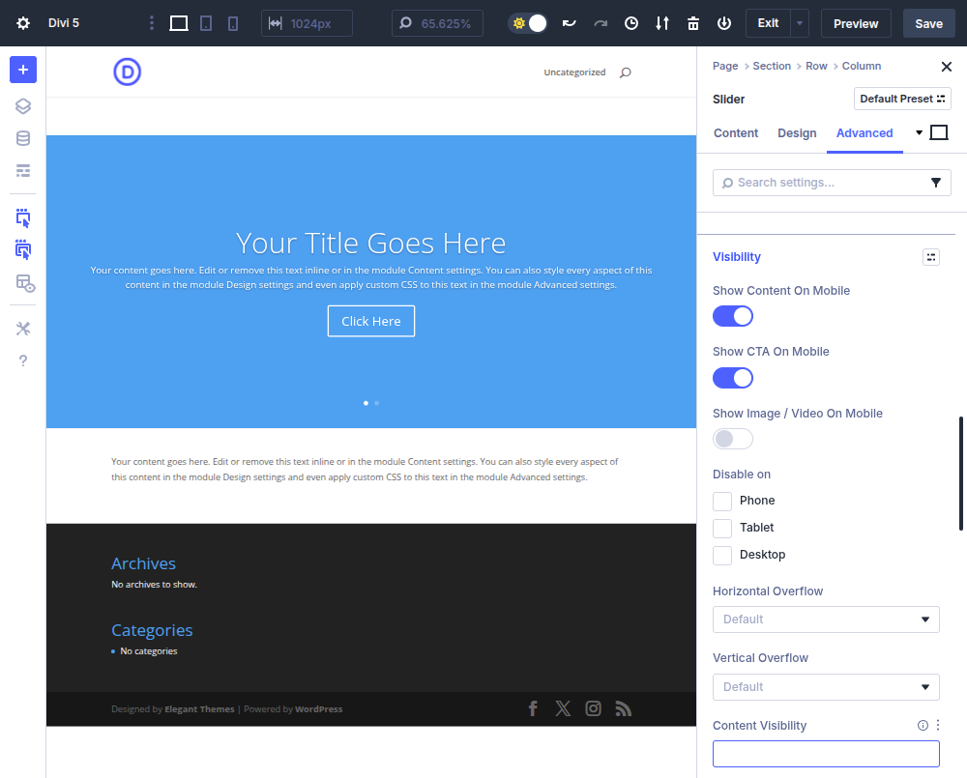Open the database stack icon in sidebar

(x=23, y=138)
